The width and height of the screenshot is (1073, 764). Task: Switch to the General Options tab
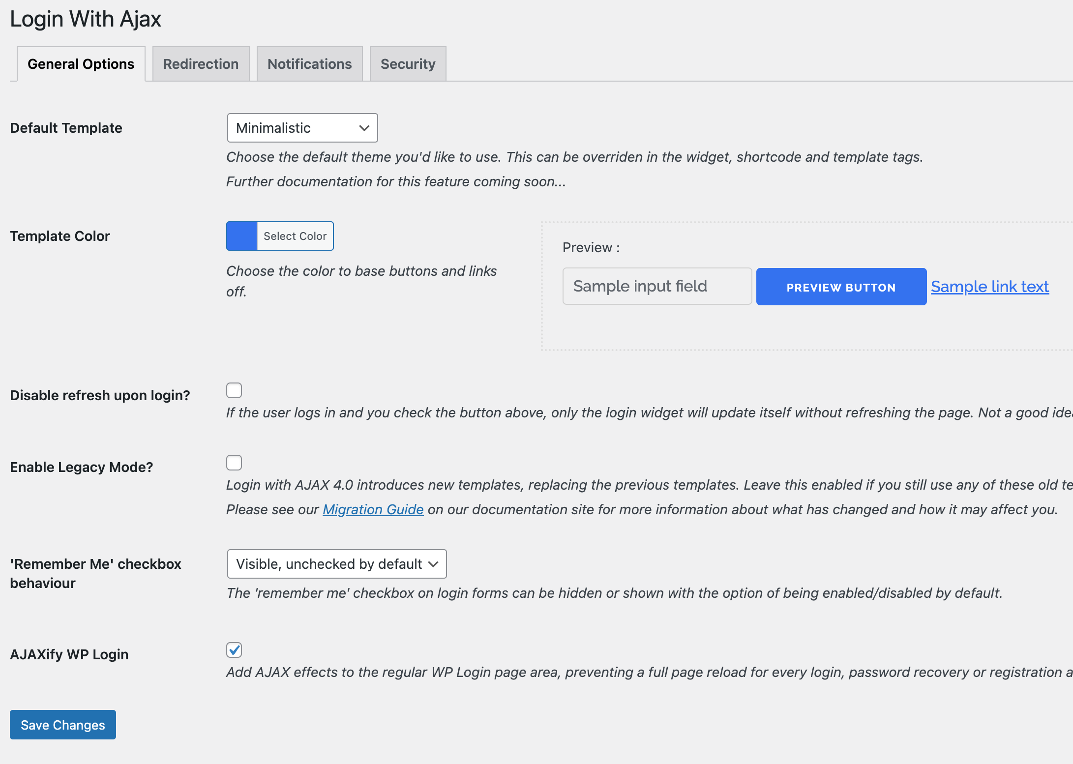[x=81, y=64]
